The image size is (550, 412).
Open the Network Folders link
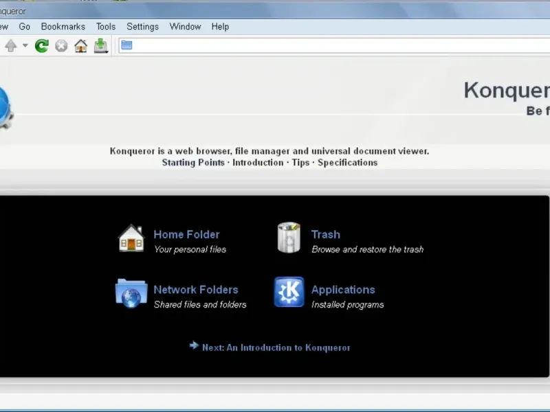click(x=196, y=290)
